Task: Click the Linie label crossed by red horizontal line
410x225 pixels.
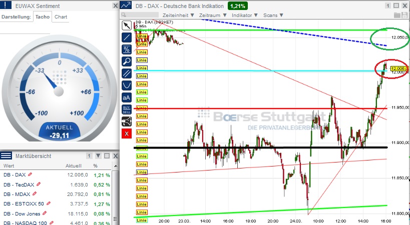Action: point(142,108)
